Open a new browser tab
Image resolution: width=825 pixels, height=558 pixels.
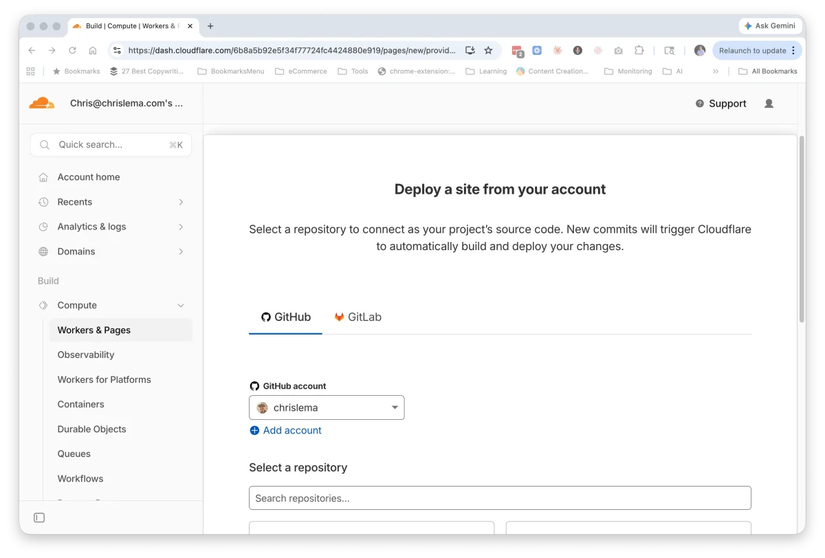coord(210,26)
